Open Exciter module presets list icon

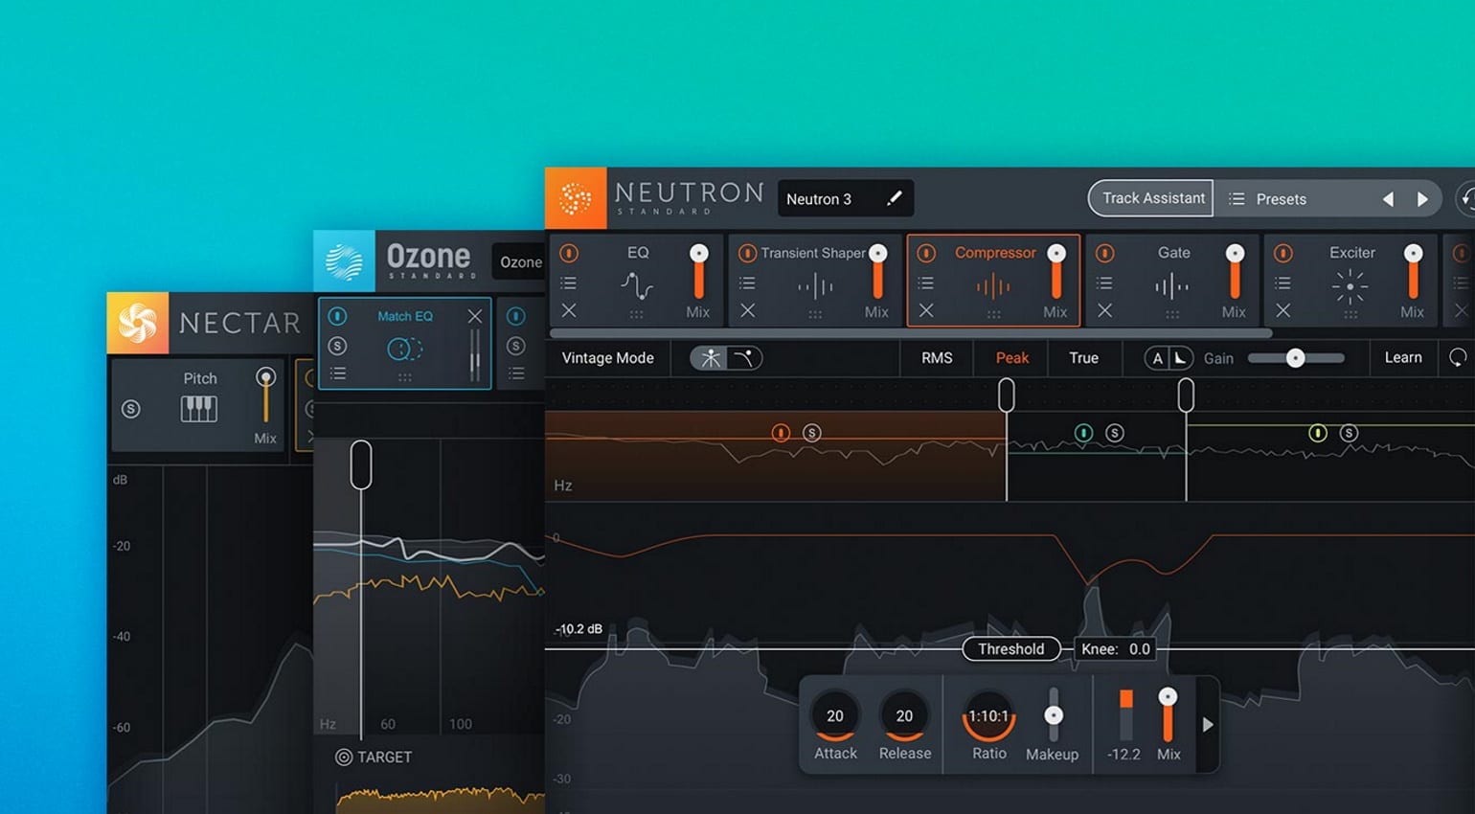(x=1282, y=283)
